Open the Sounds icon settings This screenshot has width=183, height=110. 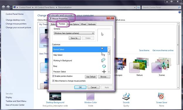126,96
